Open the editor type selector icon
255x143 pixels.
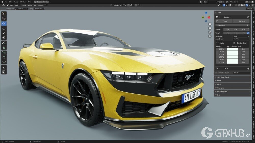[3, 5]
